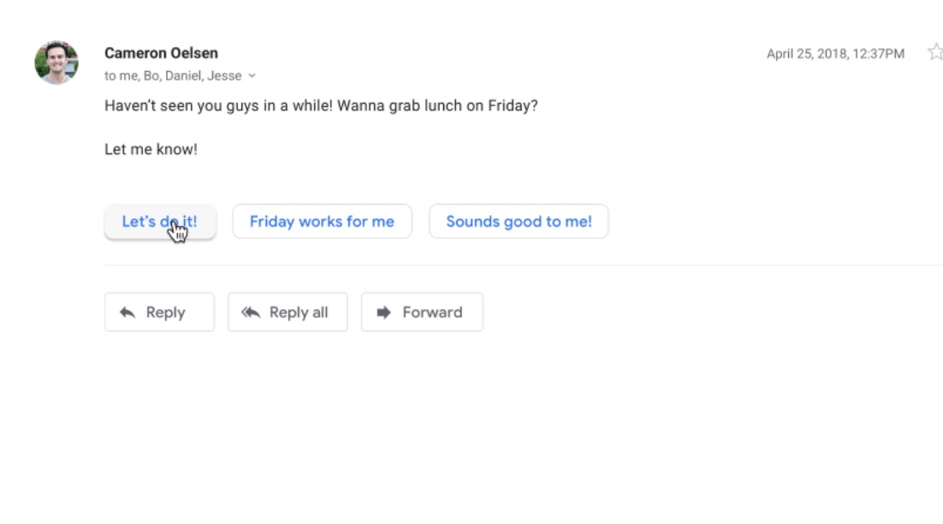Select the "Friday works for me" suggestion
943x524 pixels.
click(x=322, y=222)
